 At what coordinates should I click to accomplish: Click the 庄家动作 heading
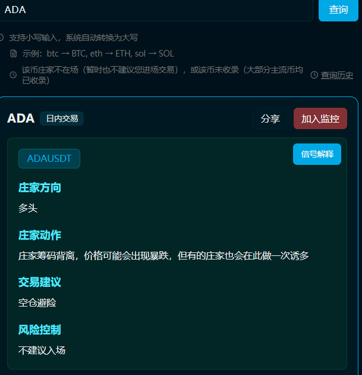pyautogui.click(x=40, y=235)
